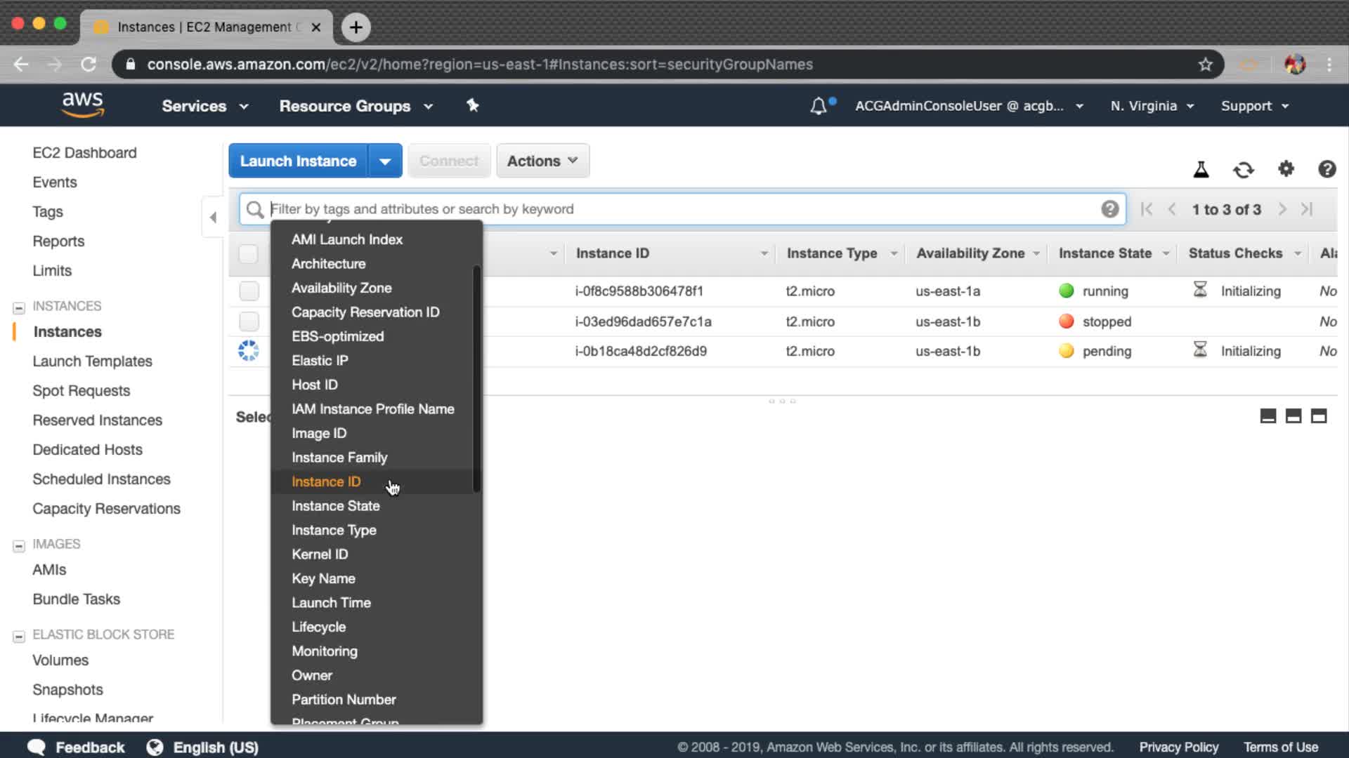This screenshot has height=758, width=1349.
Task: Open Launch Templates in sidebar
Action: coord(92,361)
